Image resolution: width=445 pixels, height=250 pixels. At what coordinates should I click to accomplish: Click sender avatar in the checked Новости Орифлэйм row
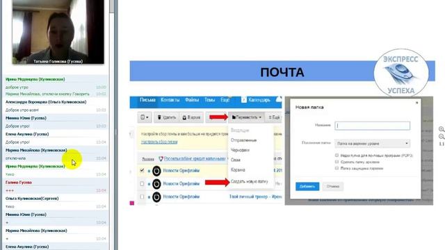click(156, 171)
